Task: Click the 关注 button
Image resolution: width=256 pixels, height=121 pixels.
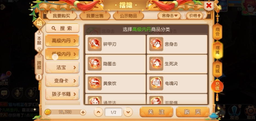Action: point(156,112)
